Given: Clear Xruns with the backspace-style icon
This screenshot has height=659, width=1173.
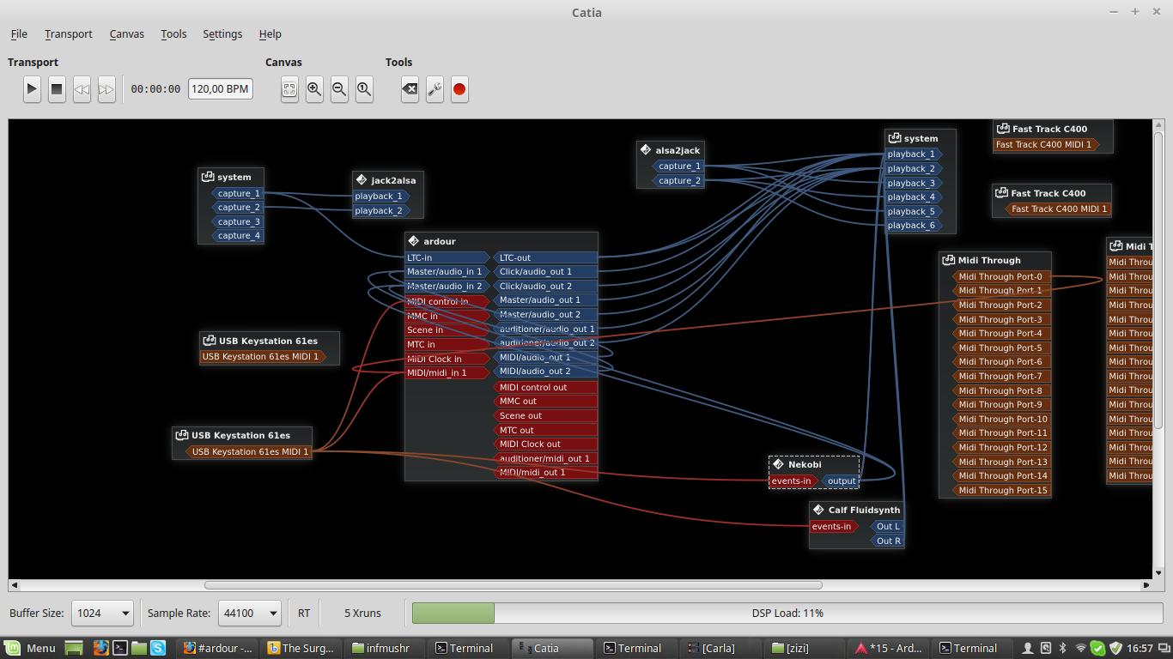Looking at the screenshot, I should click(410, 88).
